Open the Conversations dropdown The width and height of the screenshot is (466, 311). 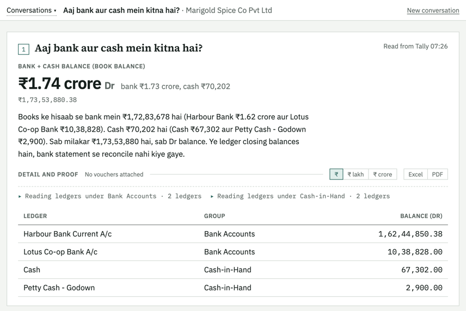[32, 10]
